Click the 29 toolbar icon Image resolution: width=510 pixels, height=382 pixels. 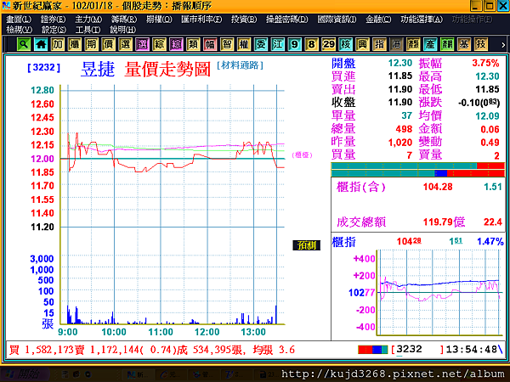(x=328, y=44)
